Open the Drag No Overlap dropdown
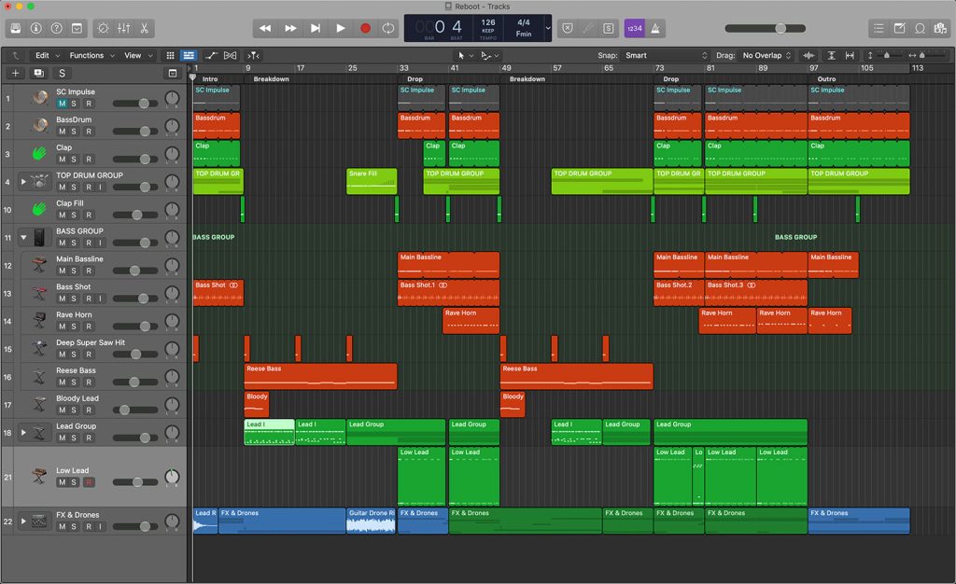This screenshot has height=584, width=956. (x=766, y=55)
